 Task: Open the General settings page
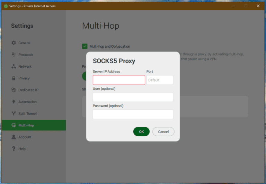pyautogui.click(x=34, y=43)
